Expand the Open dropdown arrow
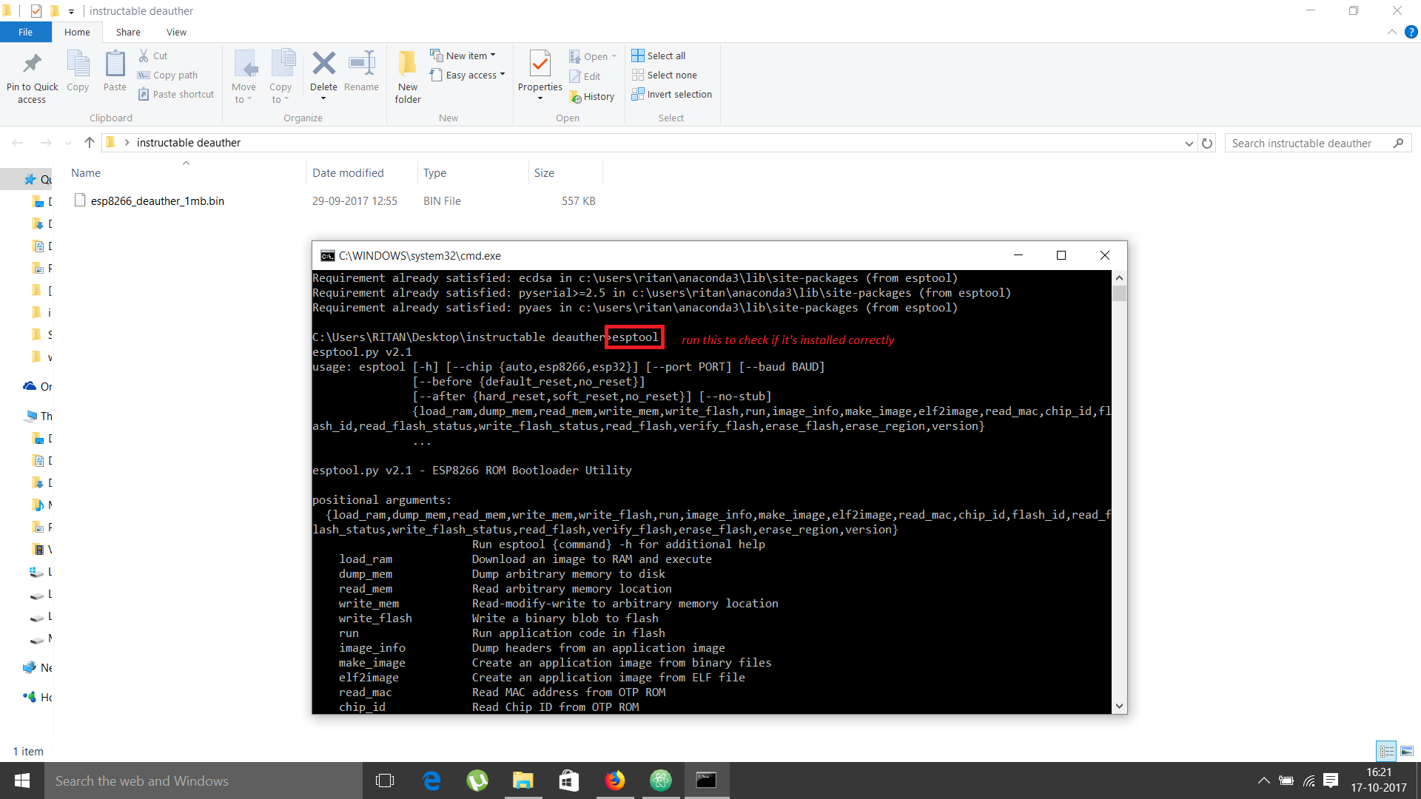 point(614,56)
